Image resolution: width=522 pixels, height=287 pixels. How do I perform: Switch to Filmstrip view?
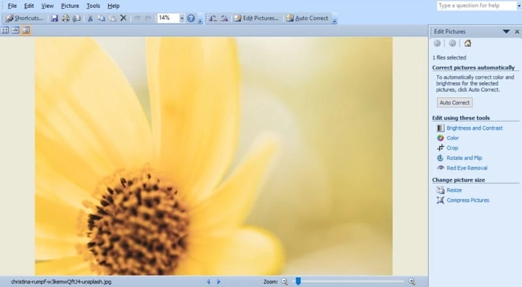coord(15,31)
